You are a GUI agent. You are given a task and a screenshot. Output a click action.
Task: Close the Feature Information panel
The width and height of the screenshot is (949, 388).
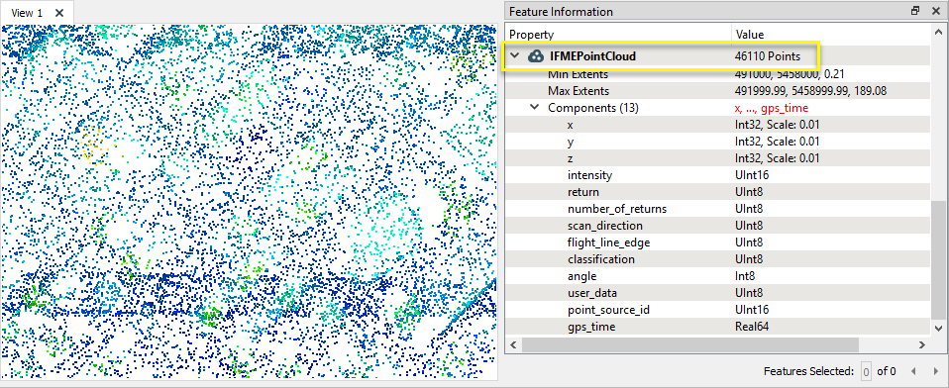point(936,11)
